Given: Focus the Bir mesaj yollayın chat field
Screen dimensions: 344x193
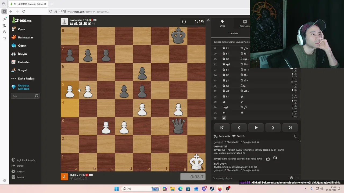Looking at the screenshot, I should pyautogui.click(x=250, y=178).
